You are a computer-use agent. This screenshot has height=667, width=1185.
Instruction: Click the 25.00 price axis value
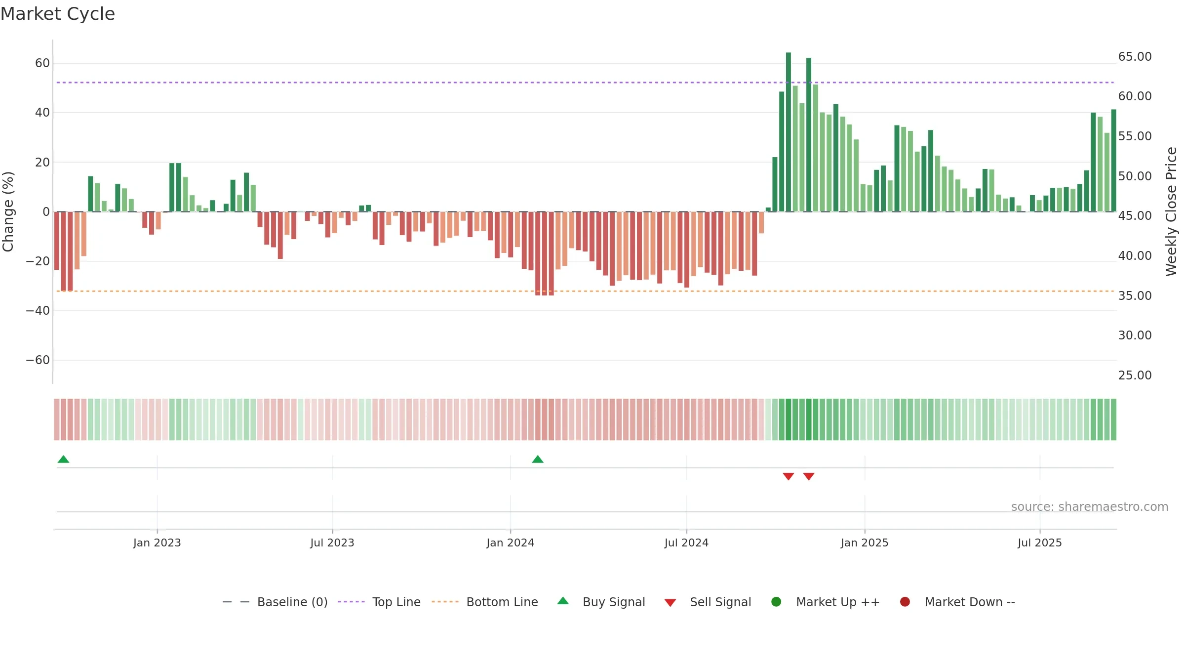[1135, 375]
